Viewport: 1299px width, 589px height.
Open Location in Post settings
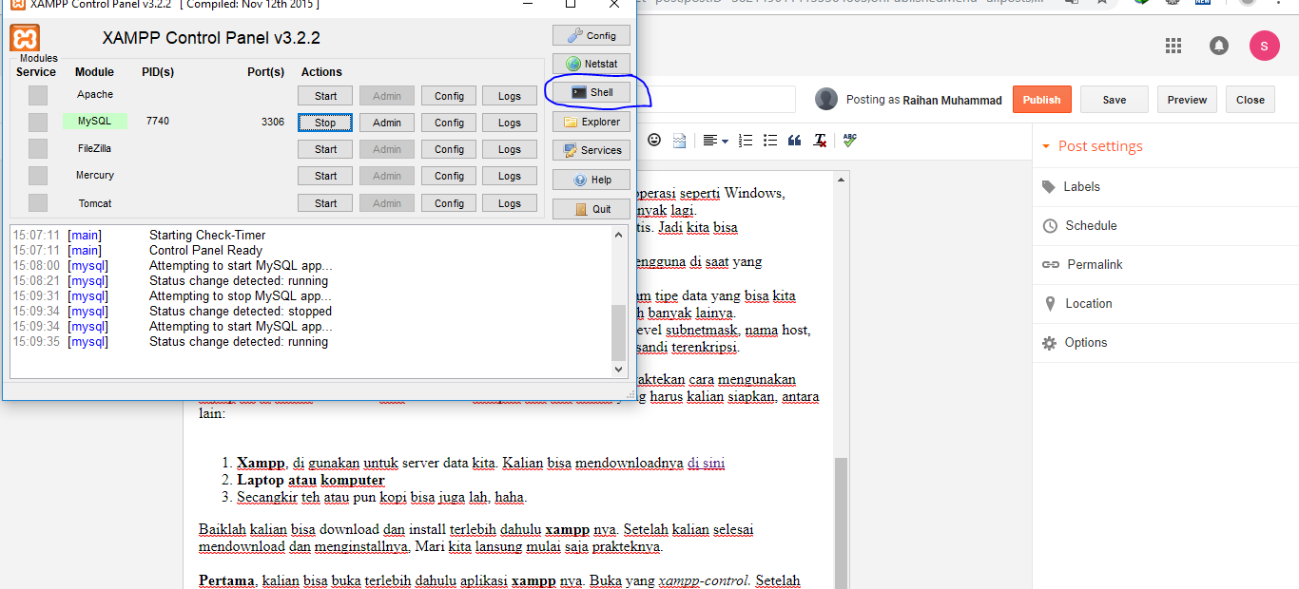click(x=1088, y=303)
